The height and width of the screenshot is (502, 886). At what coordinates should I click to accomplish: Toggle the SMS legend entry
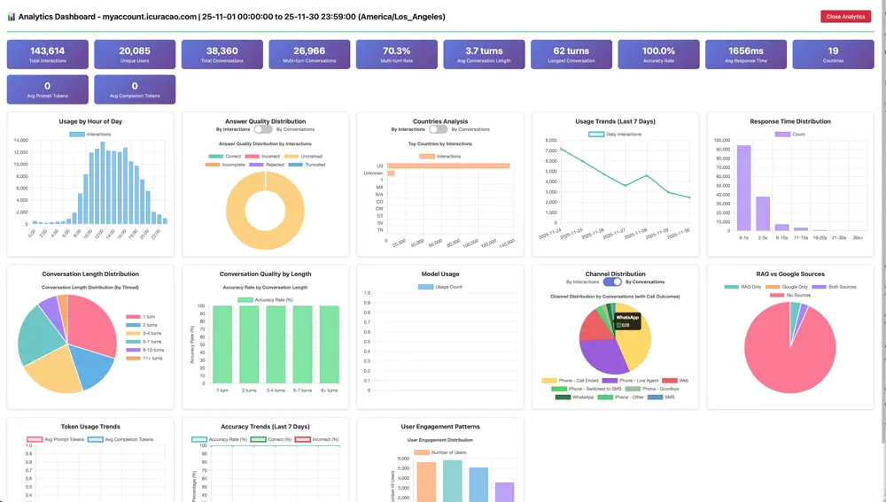pyautogui.click(x=661, y=398)
